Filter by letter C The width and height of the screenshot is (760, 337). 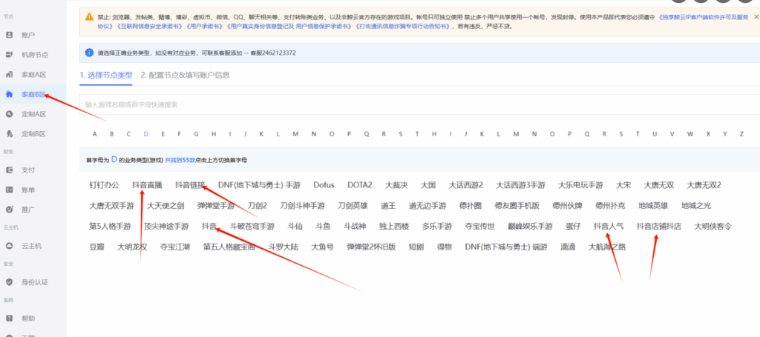coord(128,134)
